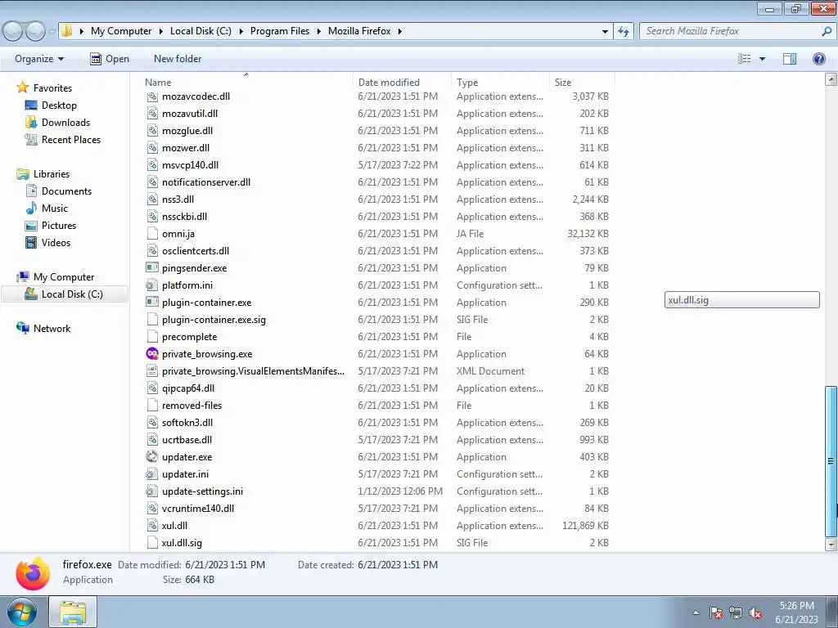Select Videos library
The image size is (838, 628).
pos(56,242)
